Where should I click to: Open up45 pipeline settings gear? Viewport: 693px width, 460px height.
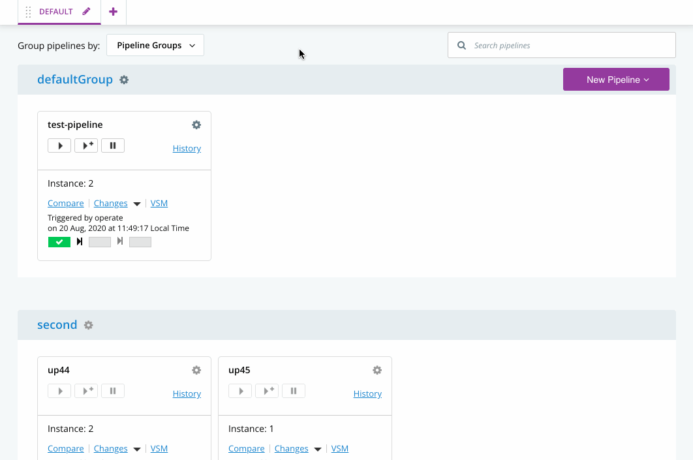[x=377, y=370]
